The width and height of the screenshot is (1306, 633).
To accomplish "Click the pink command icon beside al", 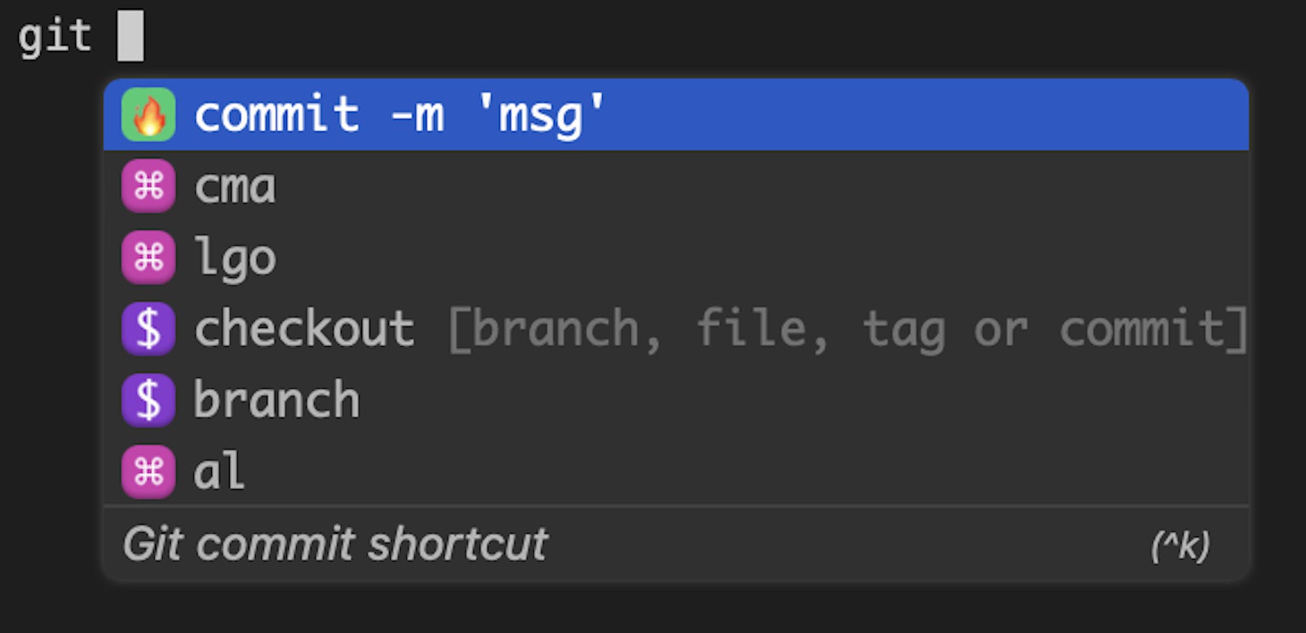I will pos(148,471).
